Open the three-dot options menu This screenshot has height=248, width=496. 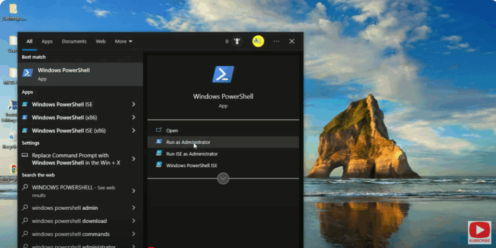click(x=277, y=42)
